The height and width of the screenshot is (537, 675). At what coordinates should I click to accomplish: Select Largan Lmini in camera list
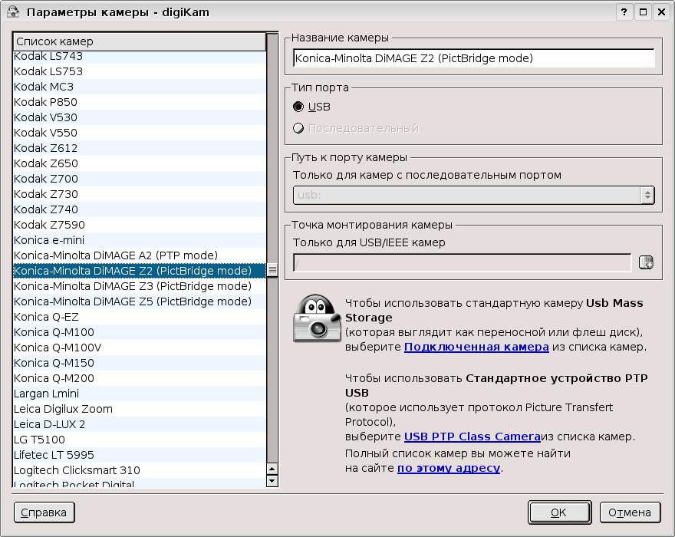click(x=140, y=394)
